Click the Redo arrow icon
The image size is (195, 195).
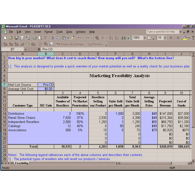(87, 38)
